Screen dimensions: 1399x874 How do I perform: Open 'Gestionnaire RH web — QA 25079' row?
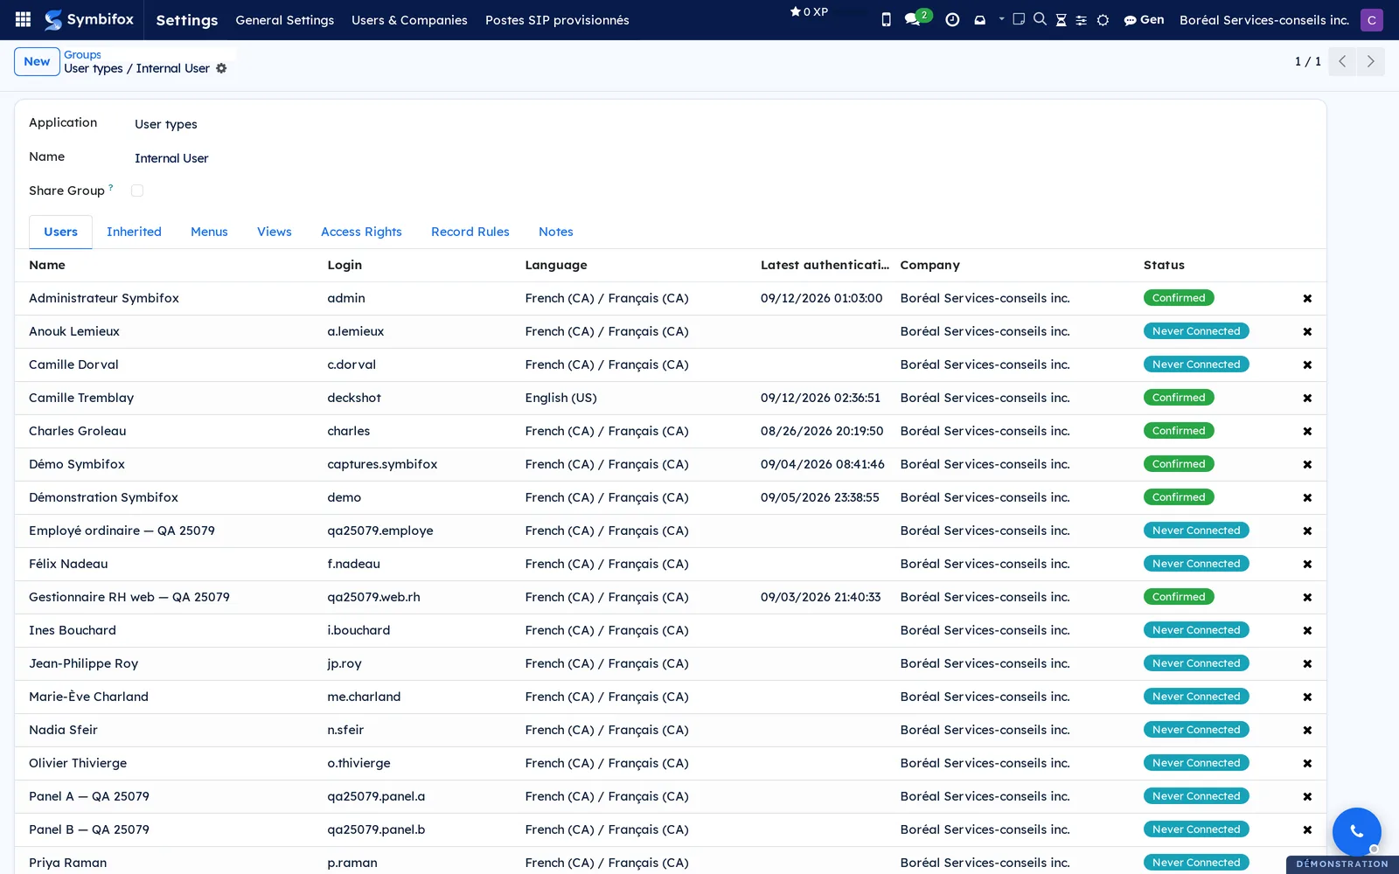670,597
